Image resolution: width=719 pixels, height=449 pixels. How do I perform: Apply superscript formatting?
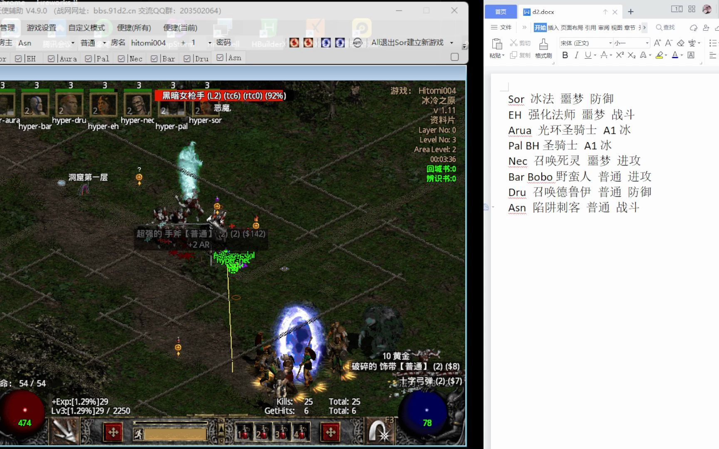620,55
